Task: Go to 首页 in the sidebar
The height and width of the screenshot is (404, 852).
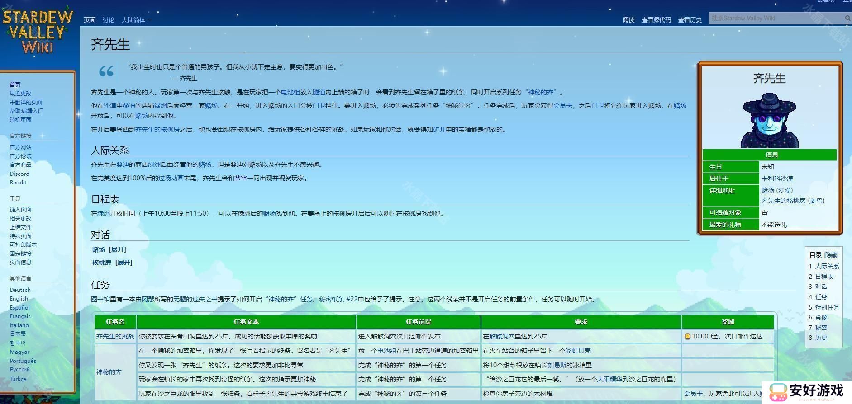Action: tap(15, 85)
